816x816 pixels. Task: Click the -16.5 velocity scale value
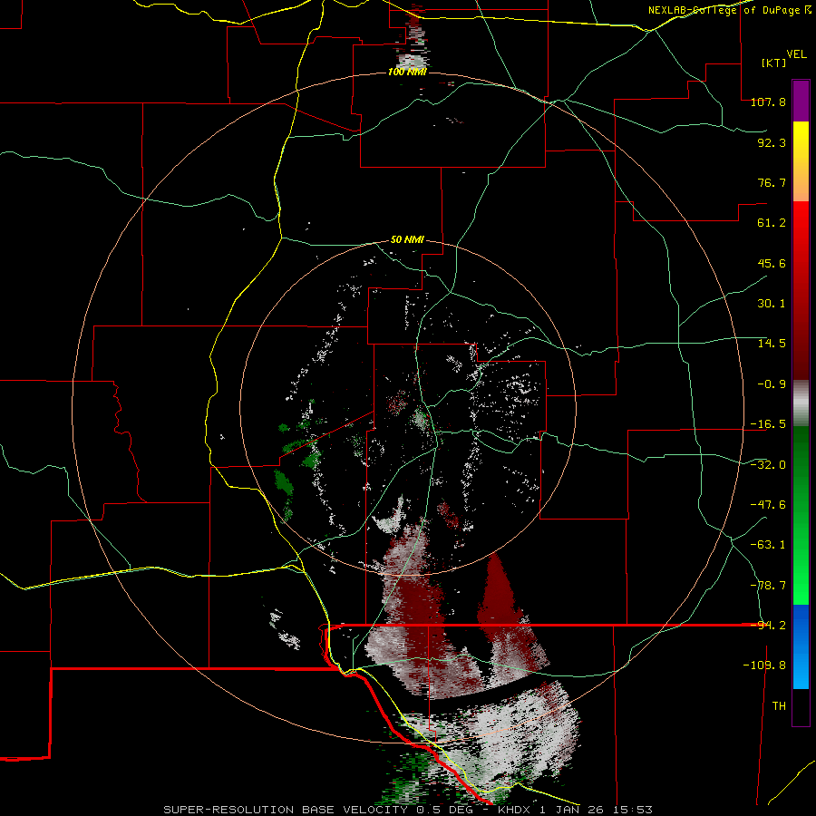click(768, 424)
